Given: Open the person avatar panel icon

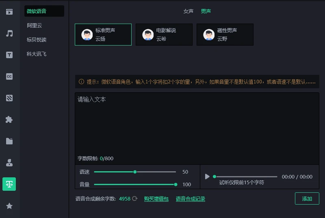Looking at the screenshot, I should (x=9, y=163).
